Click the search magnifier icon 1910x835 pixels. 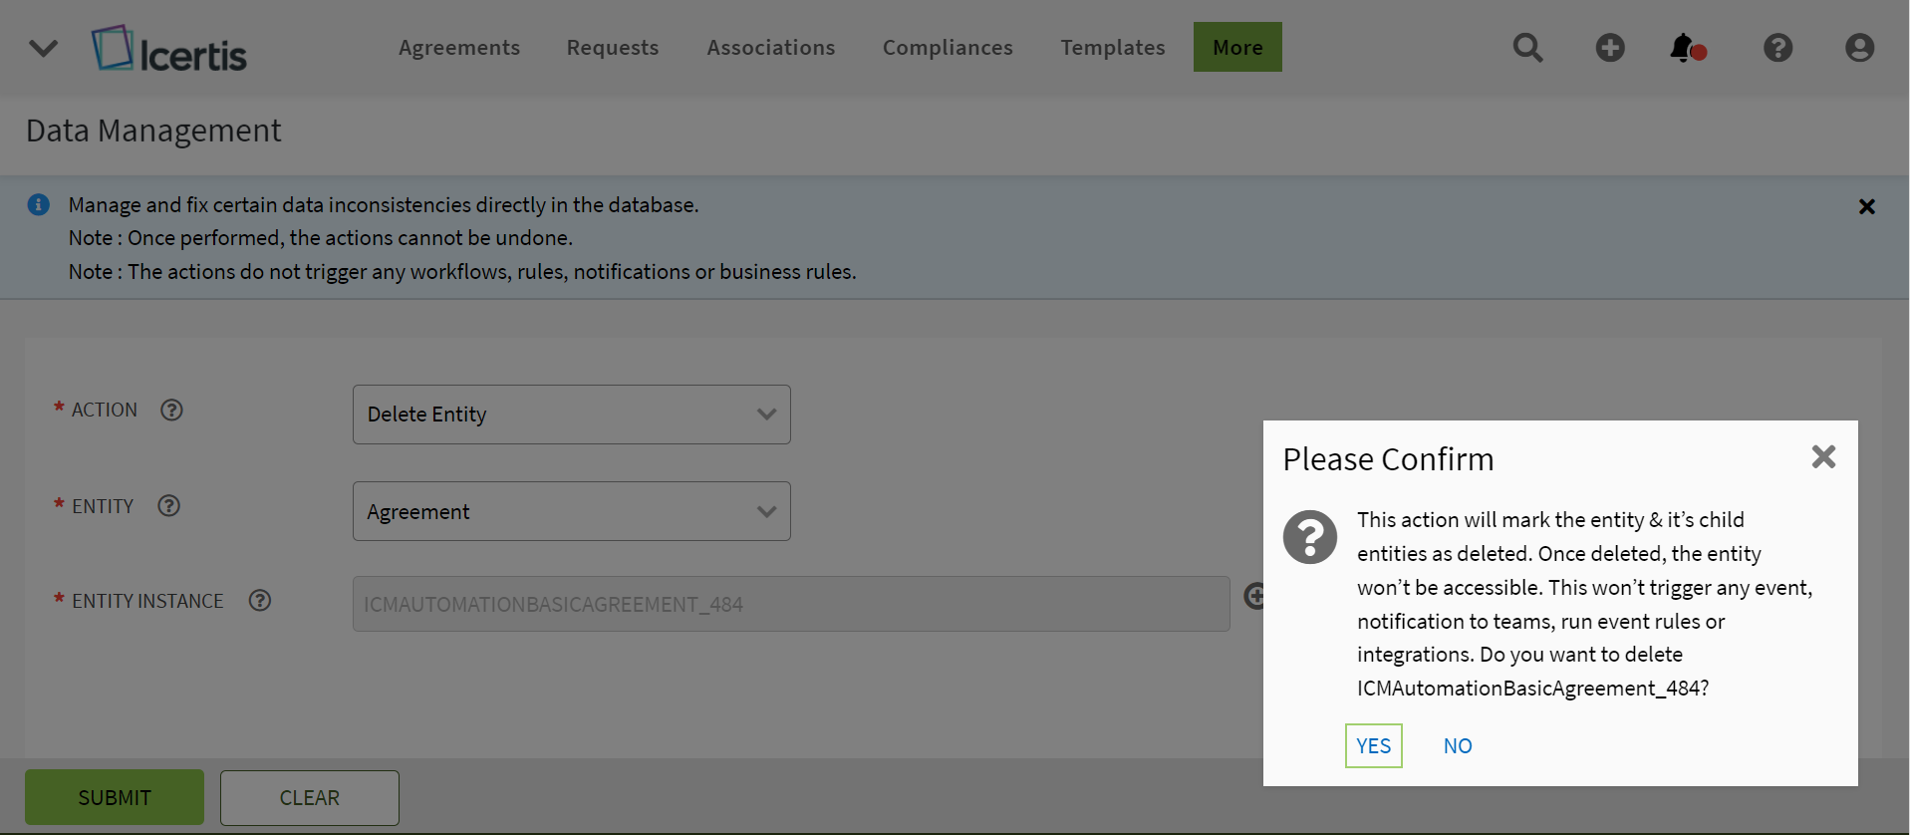1527,48
